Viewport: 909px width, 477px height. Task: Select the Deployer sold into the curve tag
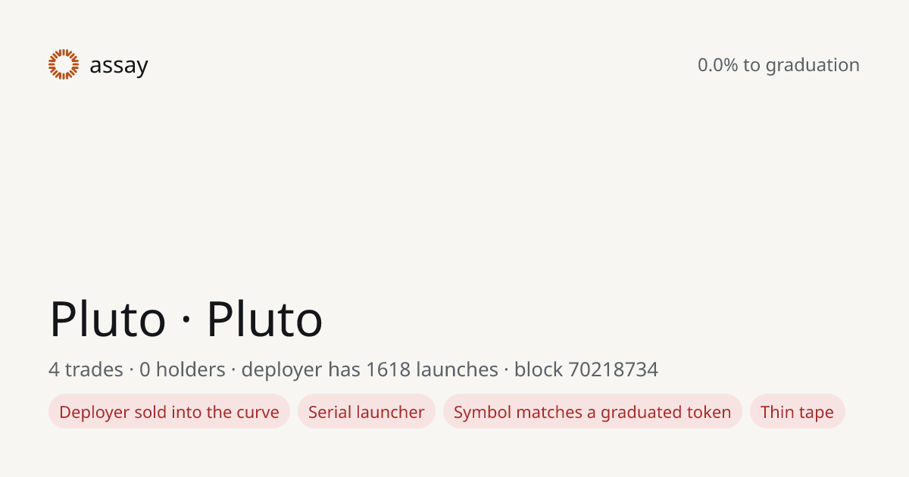pos(169,411)
